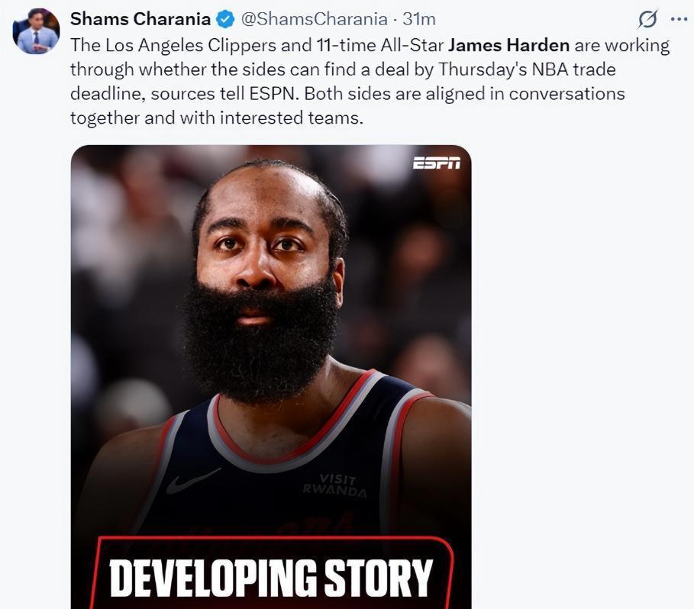
Task: Click the Visit Rwanda jersey patch
Action: click(335, 485)
